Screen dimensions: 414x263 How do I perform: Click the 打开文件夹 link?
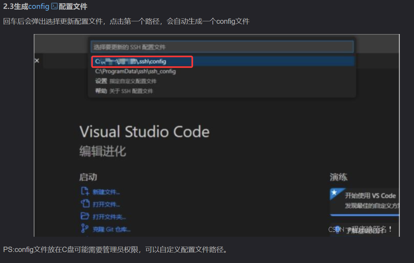point(109,217)
